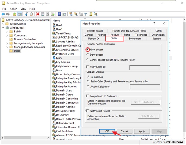Click the Domain Controllers OU folder icon
Image resolution: width=186 pixels, height=145 pixels.
click(x=11, y=39)
